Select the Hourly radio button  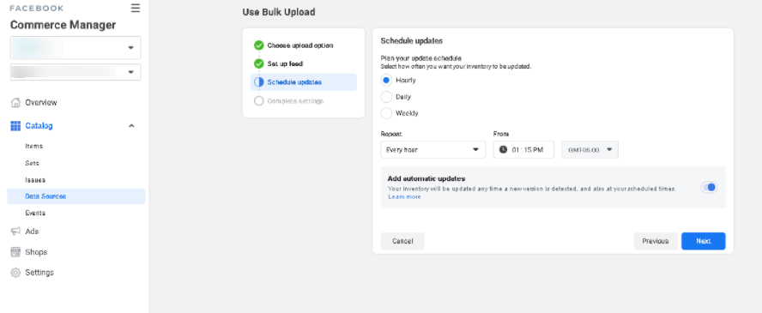point(386,80)
